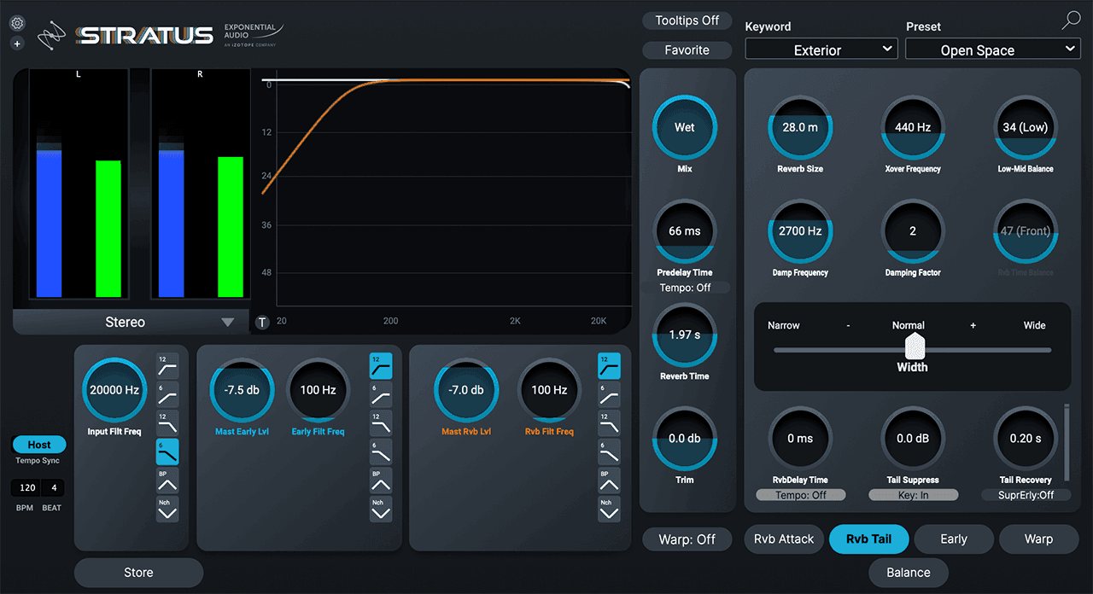Click the T icon beside the graph
The height and width of the screenshot is (594, 1093).
(262, 322)
